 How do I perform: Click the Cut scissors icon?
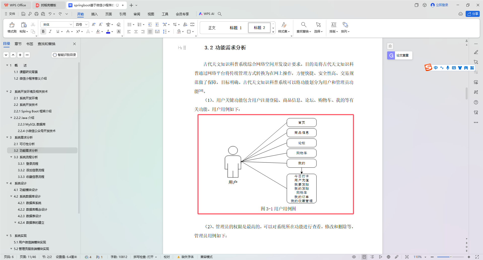pos(33,24)
